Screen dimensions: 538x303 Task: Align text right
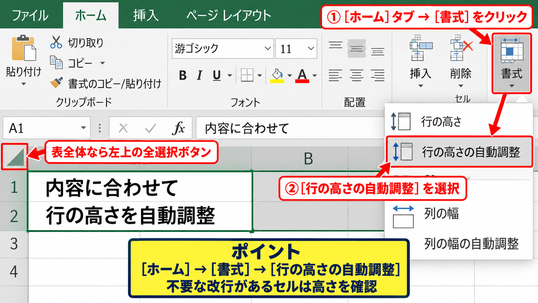click(378, 75)
